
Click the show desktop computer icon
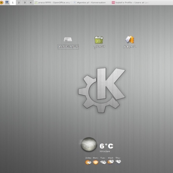(x=7, y=3)
